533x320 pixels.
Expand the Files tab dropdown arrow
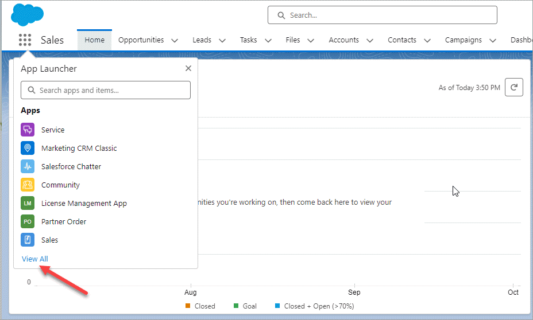pyautogui.click(x=311, y=40)
